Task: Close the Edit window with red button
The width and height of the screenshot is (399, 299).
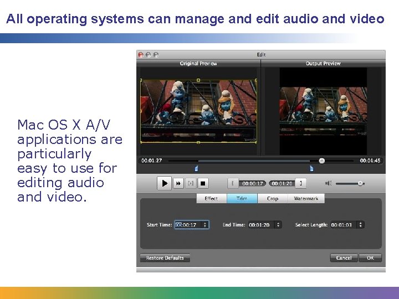Action: pos(141,55)
